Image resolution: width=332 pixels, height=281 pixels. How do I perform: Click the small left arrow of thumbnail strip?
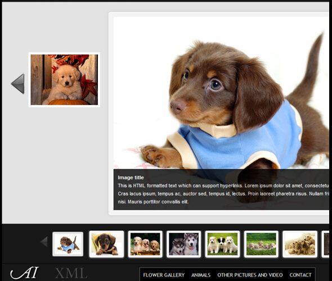click(44, 242)
